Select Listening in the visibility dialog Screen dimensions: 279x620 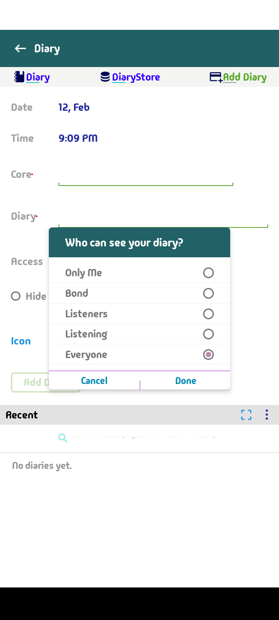tap(208, 334)
